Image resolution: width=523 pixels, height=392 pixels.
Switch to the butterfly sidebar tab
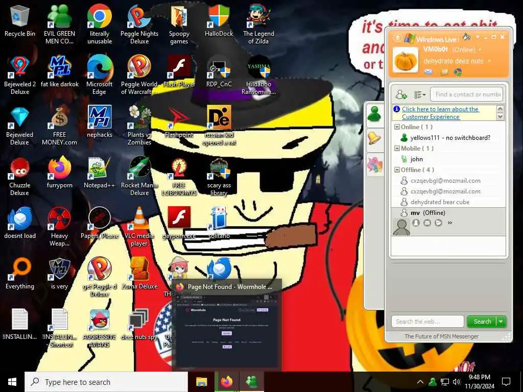click(x=374, y=165)
